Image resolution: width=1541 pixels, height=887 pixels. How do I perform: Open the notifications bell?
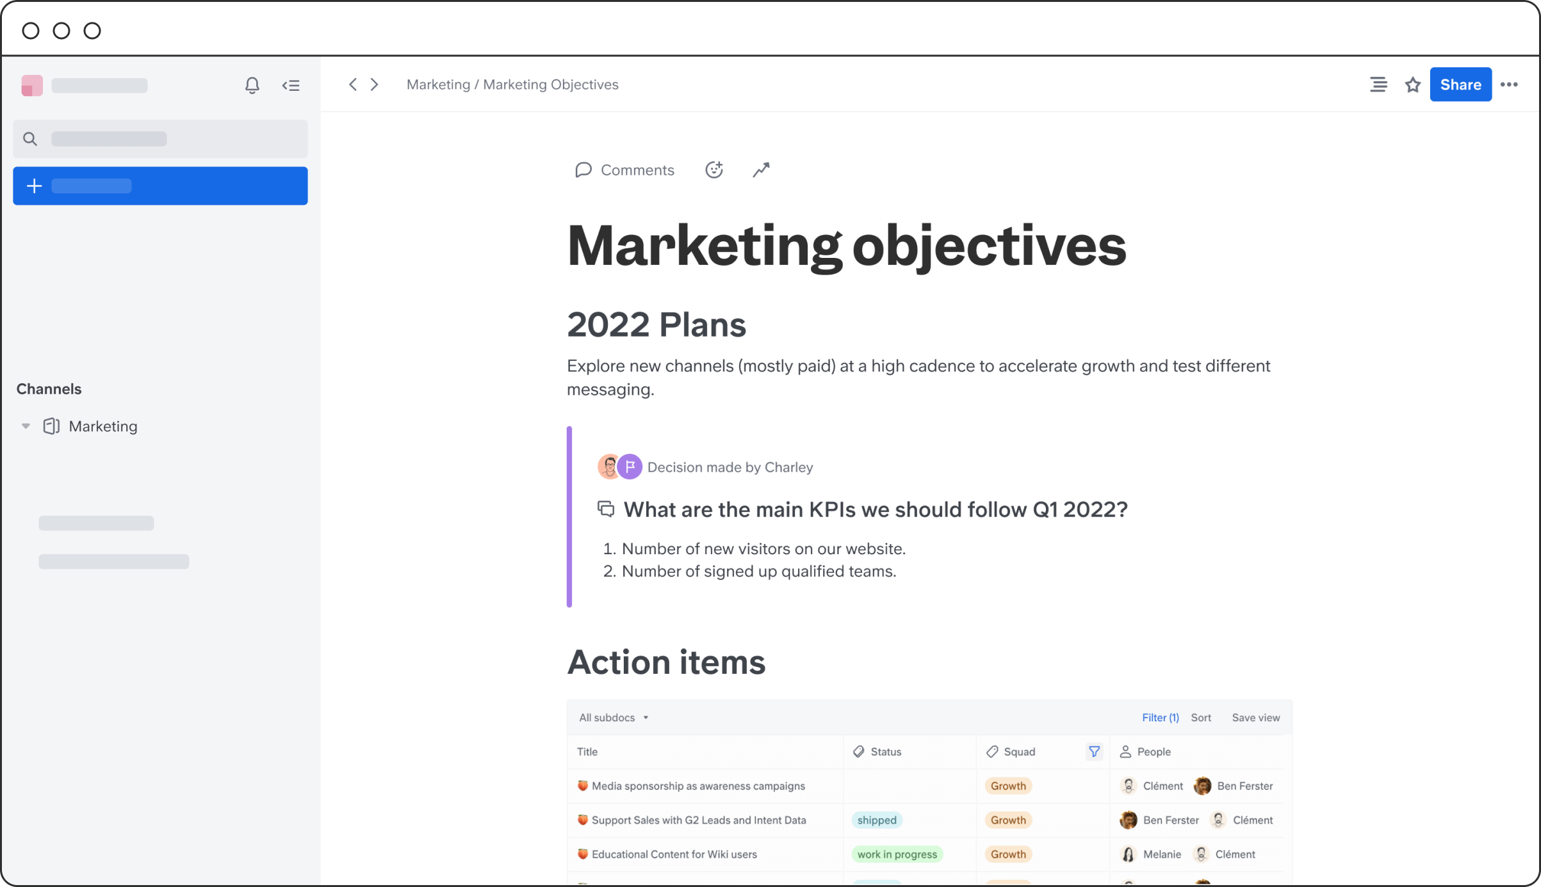tap(252, 85)
